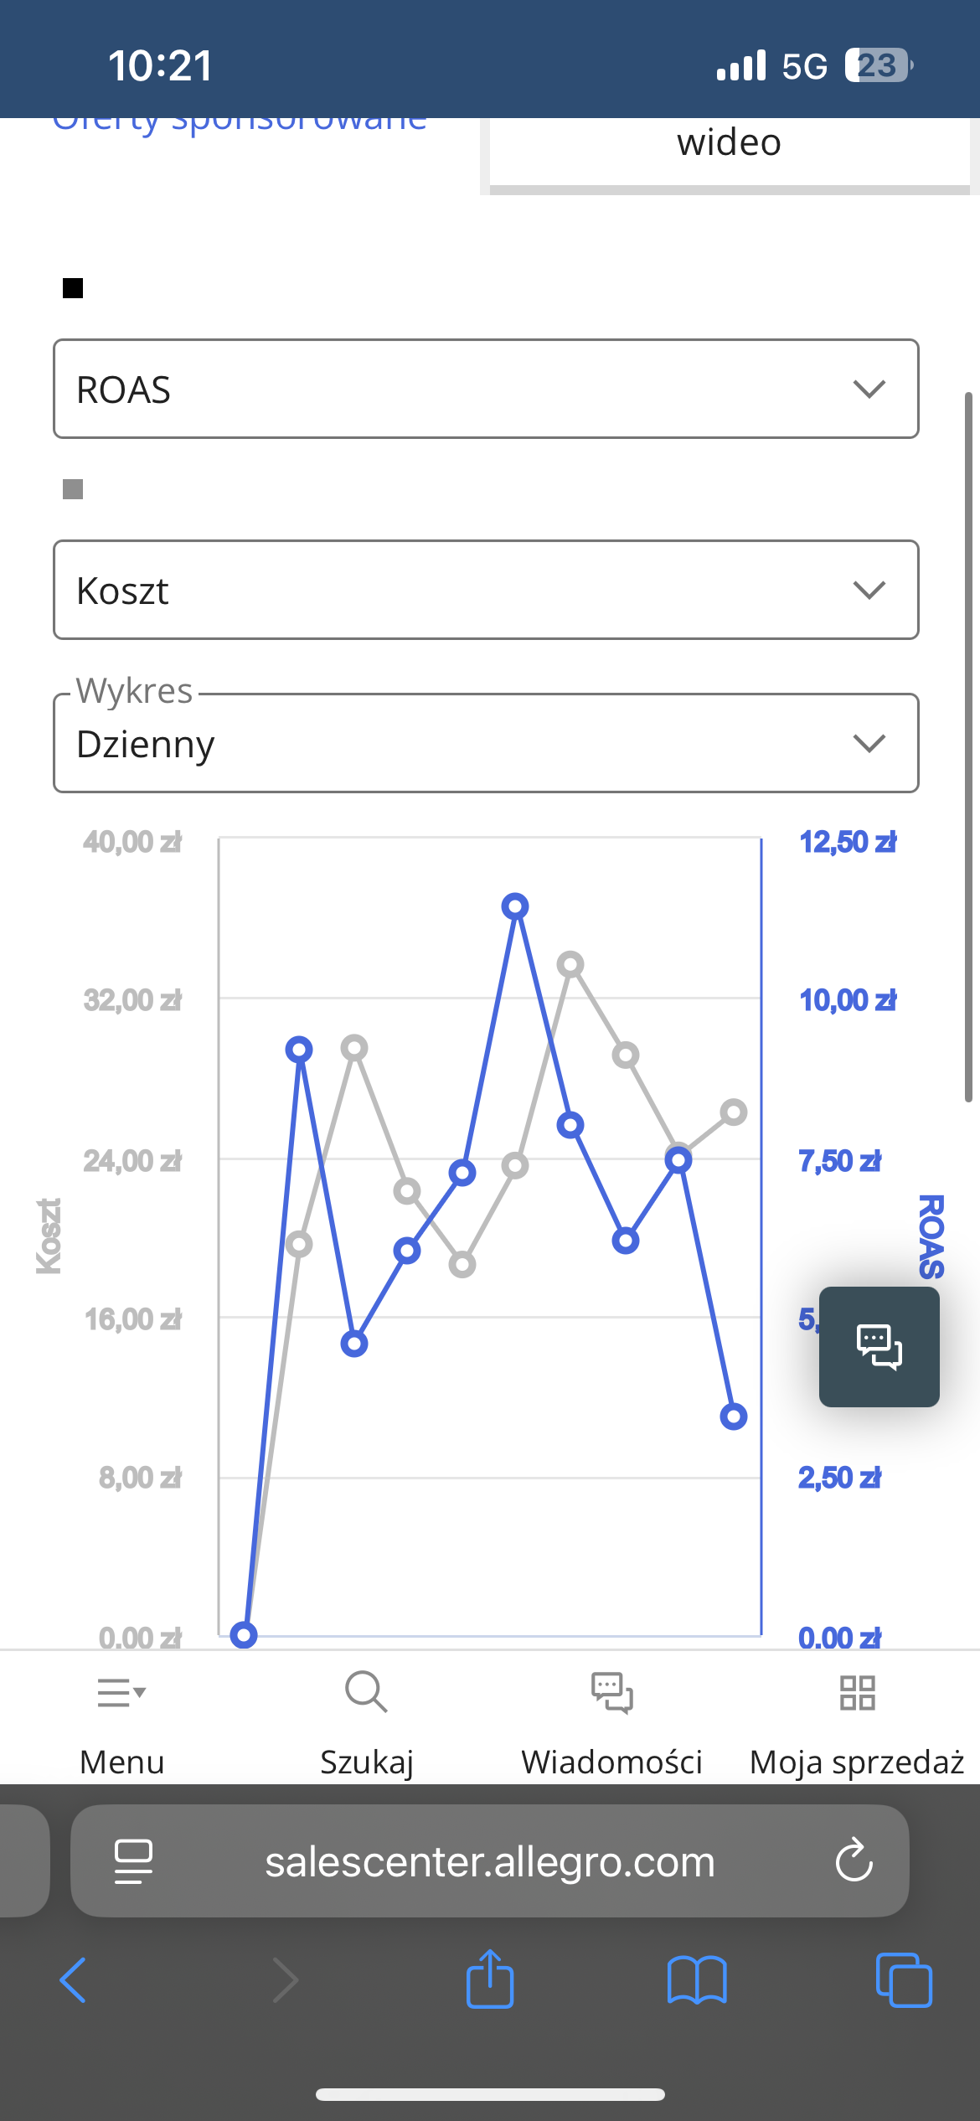Open the Safari share sheet icon
Screen dimensions: 980x2121
[x=490, y=1979]
